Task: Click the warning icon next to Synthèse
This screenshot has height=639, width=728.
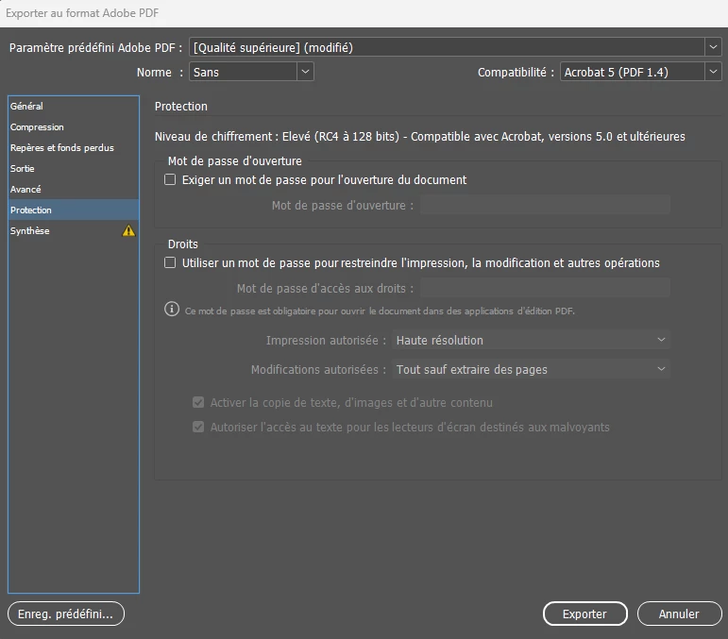Action: pos(128,230)
